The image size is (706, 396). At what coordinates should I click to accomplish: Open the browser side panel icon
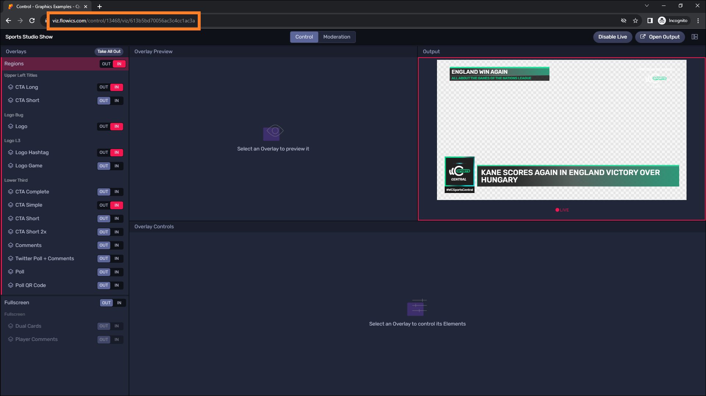[650, 21]
